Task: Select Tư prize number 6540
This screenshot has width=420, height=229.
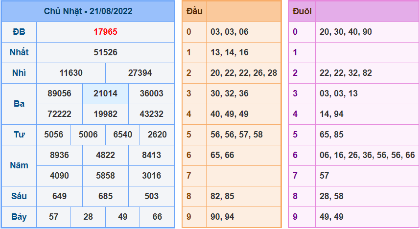Action: tap(123, 135)
